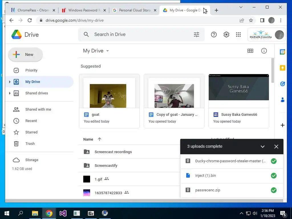Image resolution: width=292 pixels, height=219 pixels.
Task: Open Copy of goat suggested card
Action: [x=174, y=101]
